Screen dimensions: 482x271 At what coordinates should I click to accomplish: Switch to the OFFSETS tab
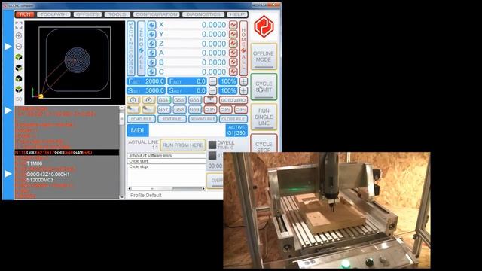pos(87,14)
